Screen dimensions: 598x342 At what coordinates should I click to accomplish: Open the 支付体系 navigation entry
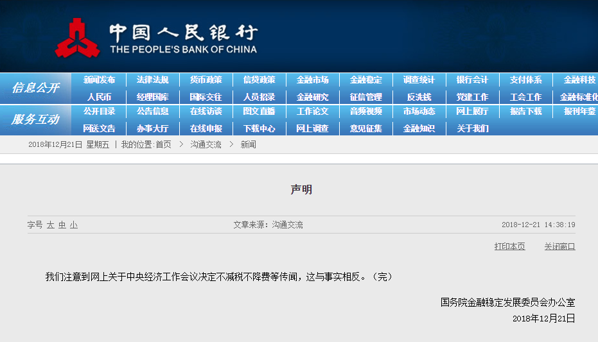[525, 80]
